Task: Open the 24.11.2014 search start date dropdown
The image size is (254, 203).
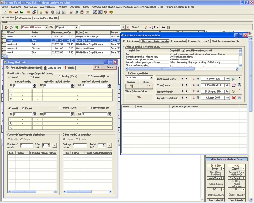Action: coord(151,78)
